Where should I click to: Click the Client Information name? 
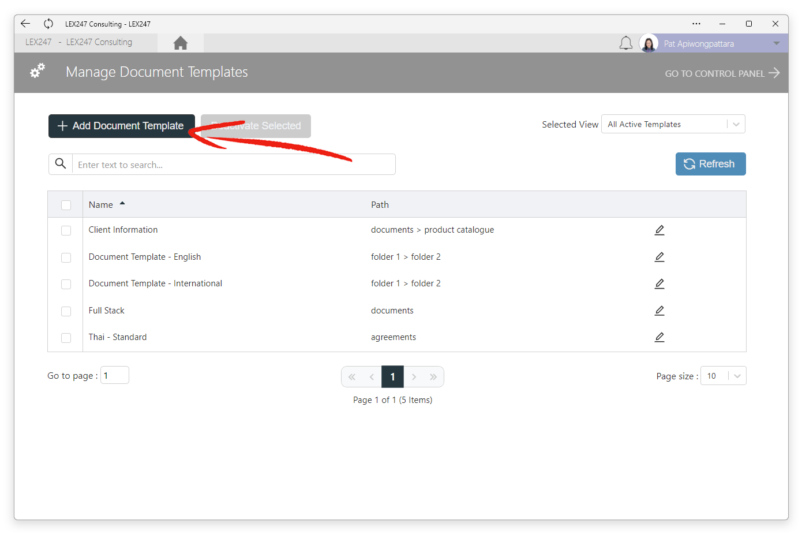click(x=123, y=230)
